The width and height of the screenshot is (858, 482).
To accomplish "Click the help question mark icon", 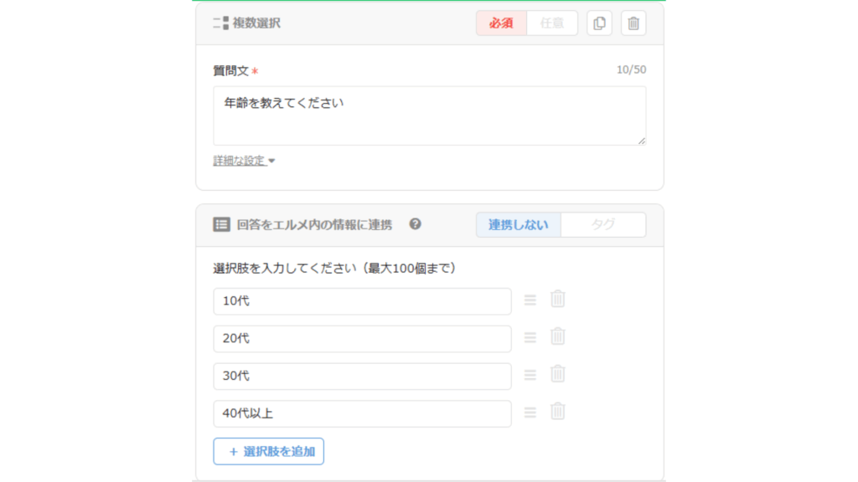I will click(x=415, y=224).
